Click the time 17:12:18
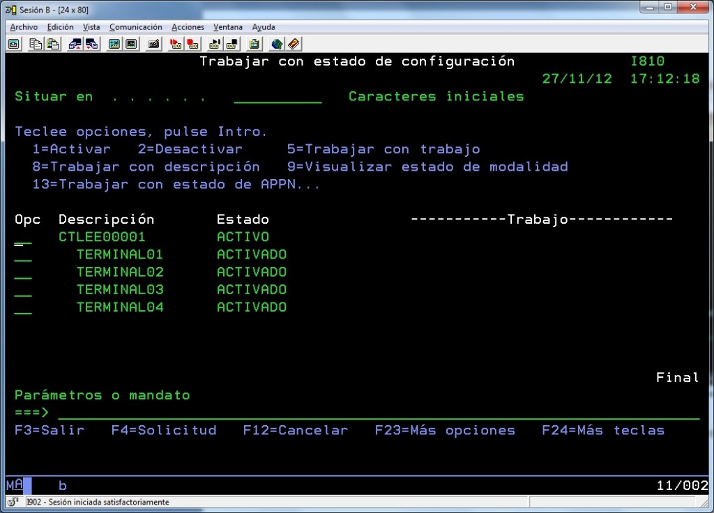 point(664,79)
